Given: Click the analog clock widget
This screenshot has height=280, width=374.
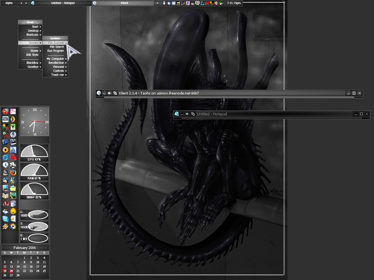Looking at the screenshot, I should [35, 121].
